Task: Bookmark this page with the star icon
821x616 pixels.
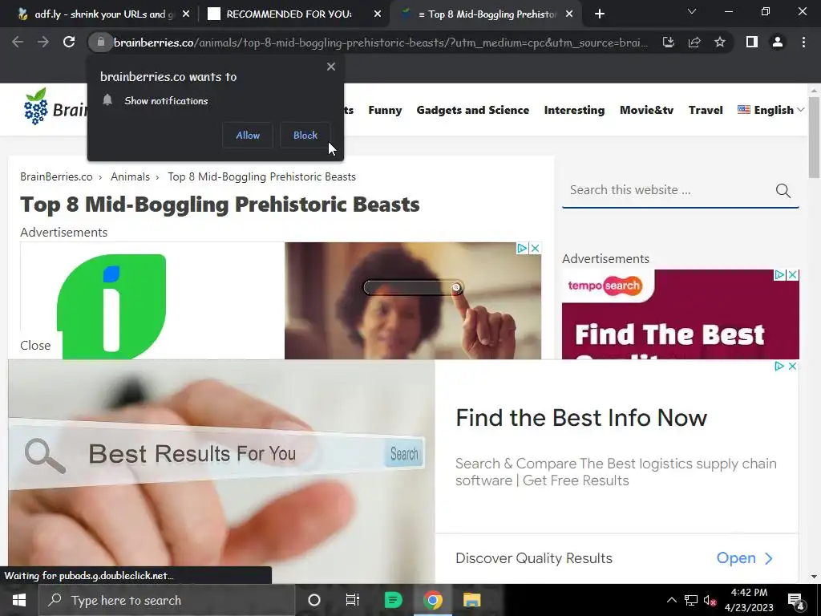Action: 720,42
